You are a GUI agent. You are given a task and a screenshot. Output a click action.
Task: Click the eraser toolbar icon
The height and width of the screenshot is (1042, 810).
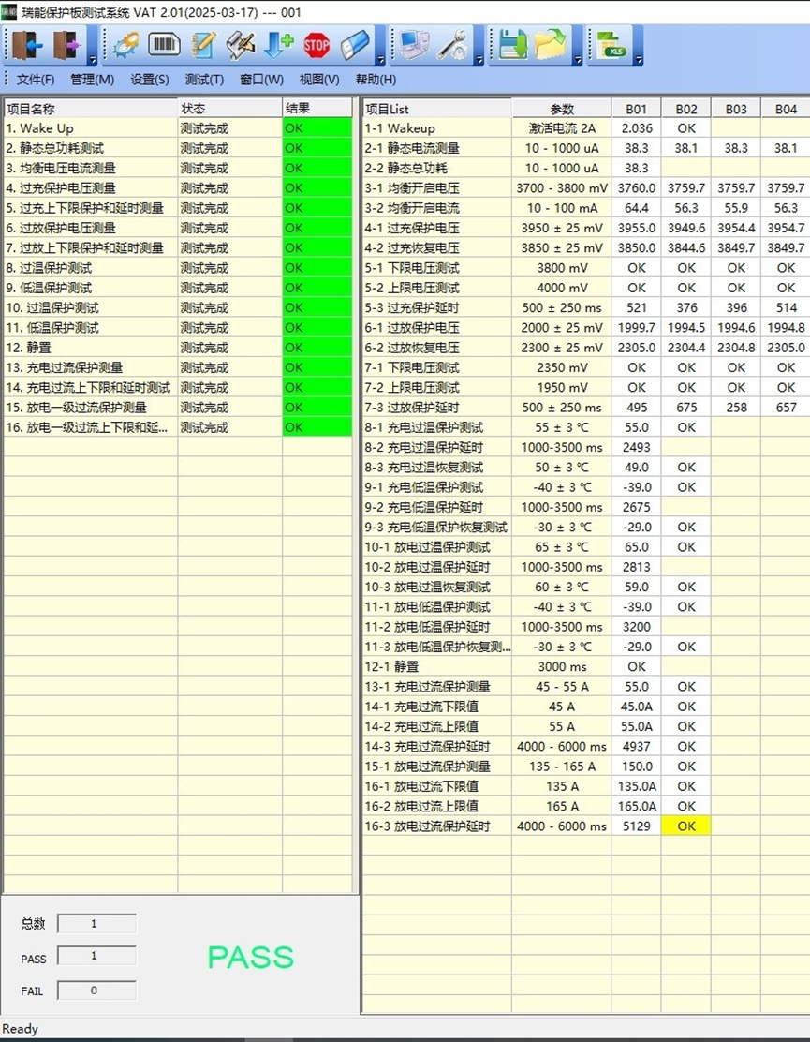[355, 45]
